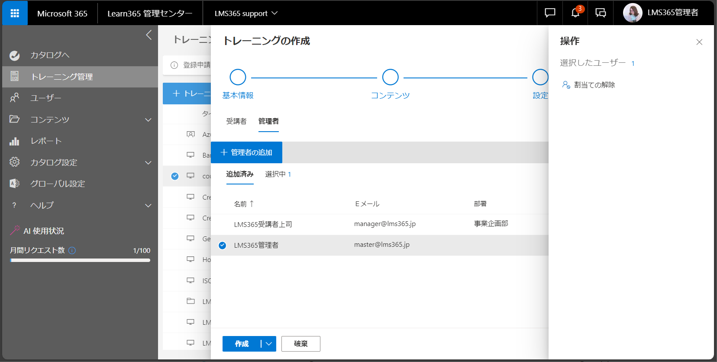Click the AI 使用状況 label
This screenshot has height=362, width=717.
[44, 231]
